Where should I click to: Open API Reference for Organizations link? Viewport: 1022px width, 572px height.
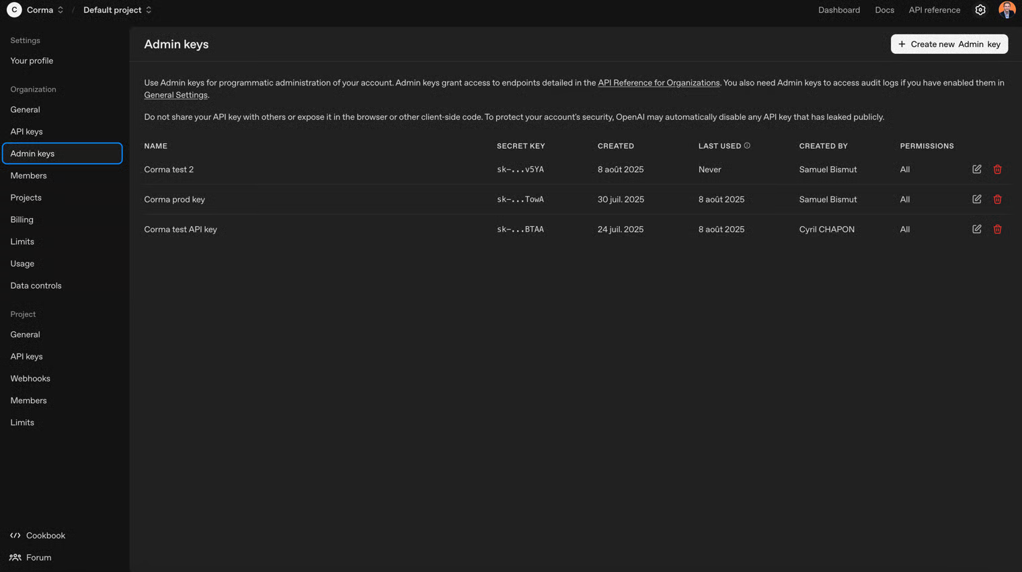tap(658, 83)
